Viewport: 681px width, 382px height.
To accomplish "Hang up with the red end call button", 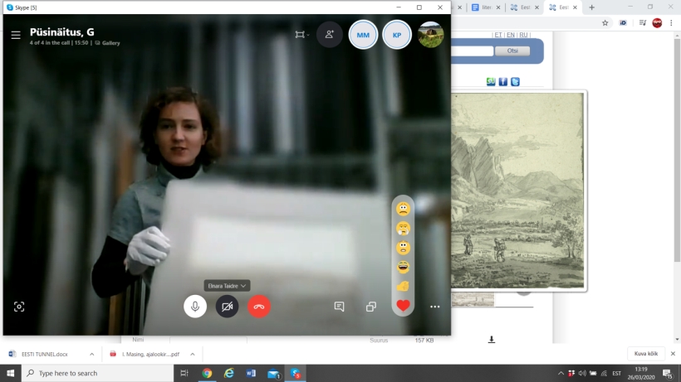I will (259, 307).
